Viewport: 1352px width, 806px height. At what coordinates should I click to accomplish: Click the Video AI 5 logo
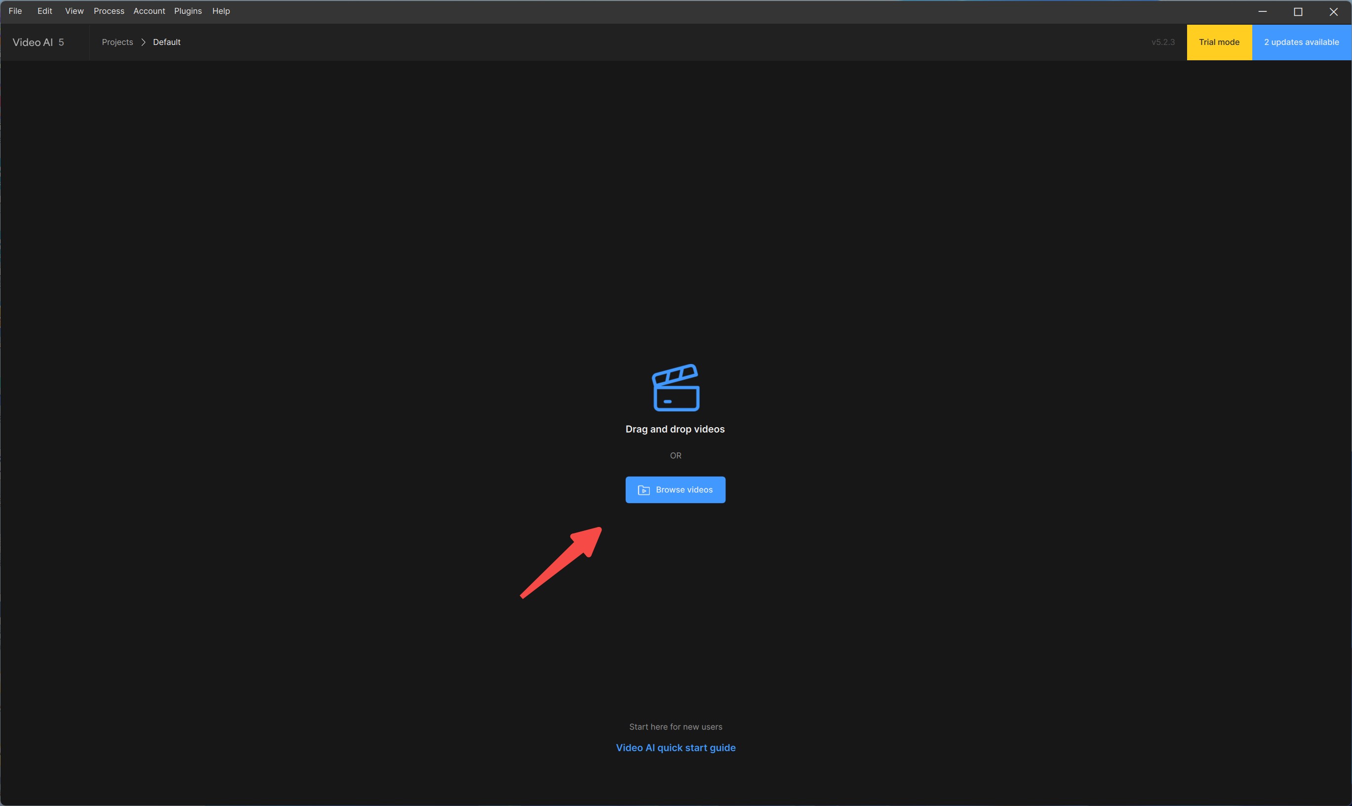coord(38,42)
